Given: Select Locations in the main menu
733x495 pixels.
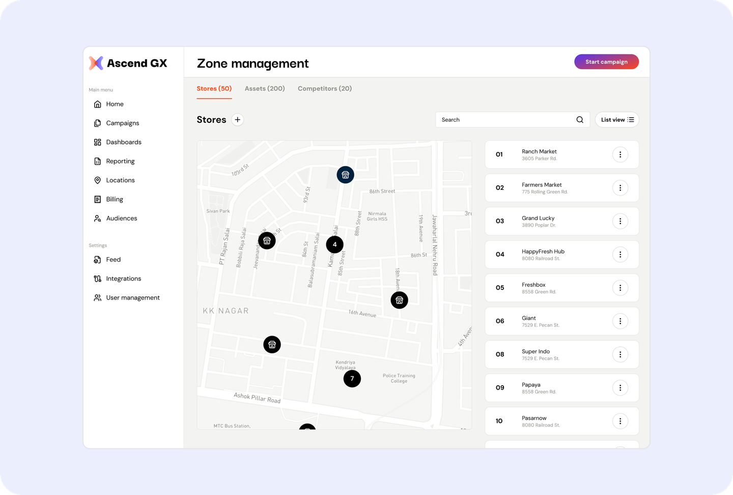Looking at the screenshot, I should click(115, 180).
